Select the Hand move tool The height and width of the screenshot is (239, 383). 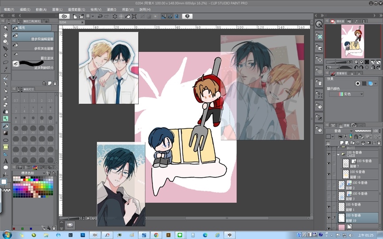coord(5,35)
